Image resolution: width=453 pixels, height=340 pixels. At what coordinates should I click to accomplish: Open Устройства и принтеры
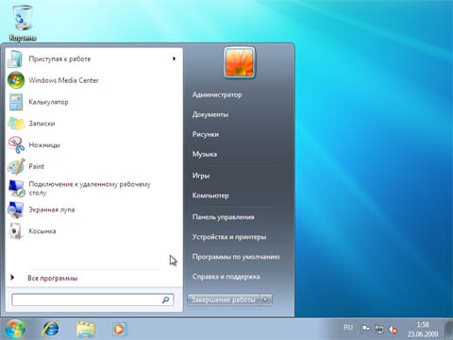point(229,237)
